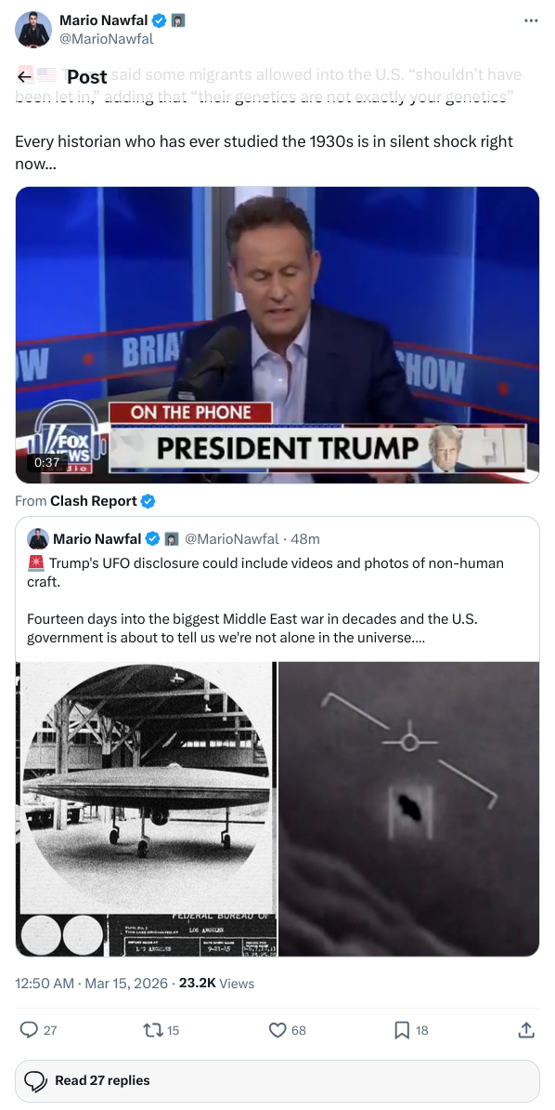Click the 23.2K Views count

(216, 984)
